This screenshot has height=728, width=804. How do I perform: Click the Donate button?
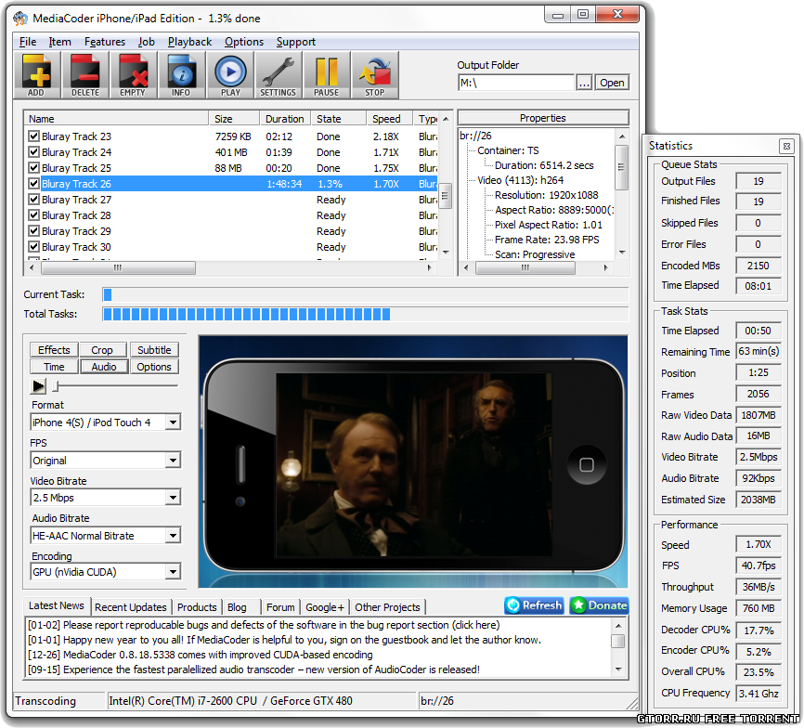click(x=599, y=605)
